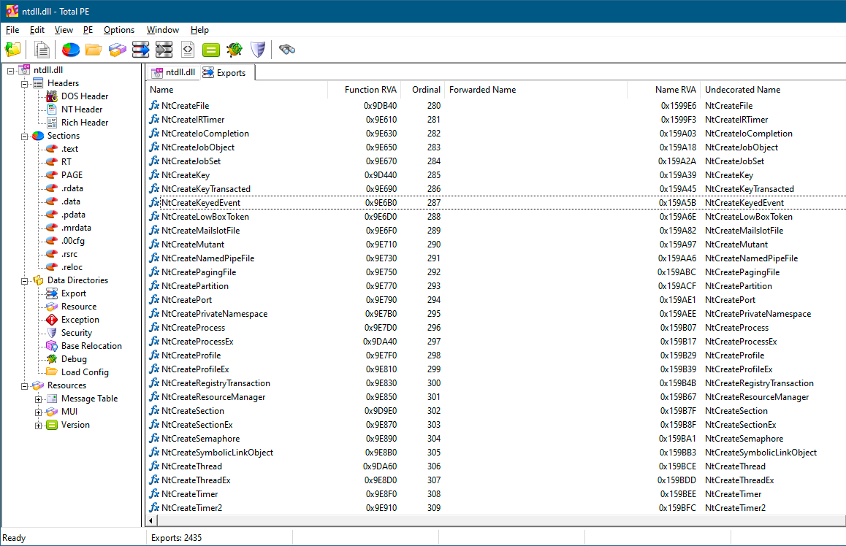
Task: Sort exports by Function RVA column header
Action: (x=370, y=90)
